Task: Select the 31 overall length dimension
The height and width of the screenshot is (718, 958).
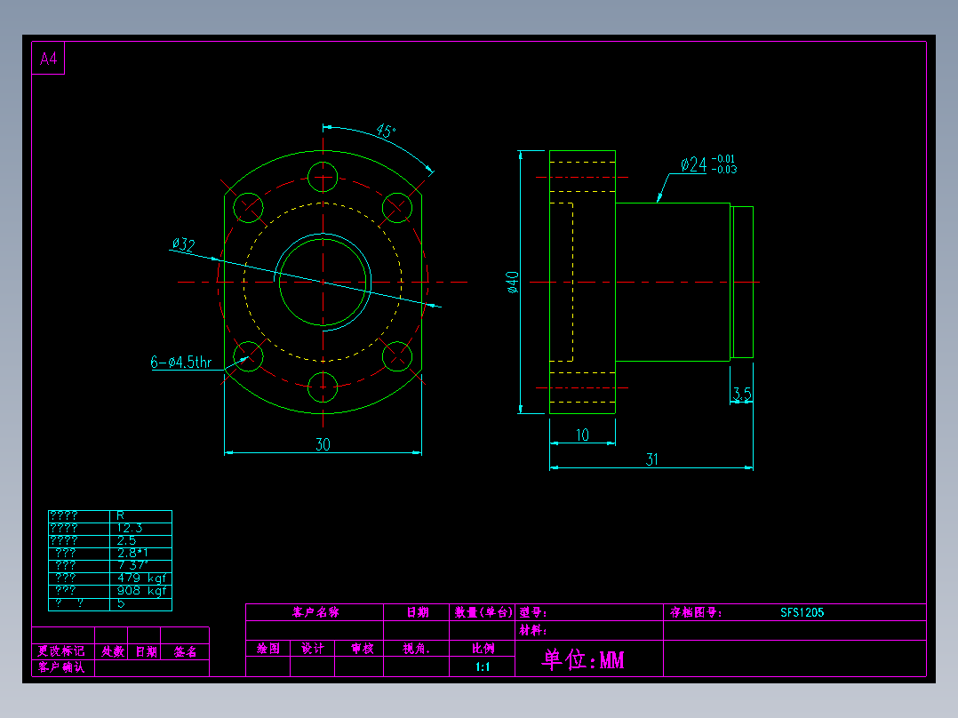Action: pos(652,459)
